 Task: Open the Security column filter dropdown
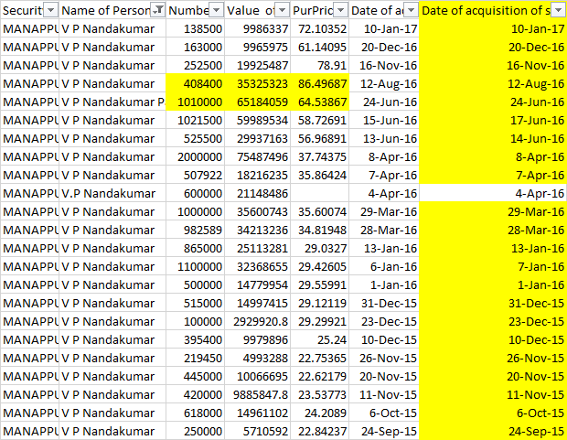pyautogui.click(x=49, y=10)
